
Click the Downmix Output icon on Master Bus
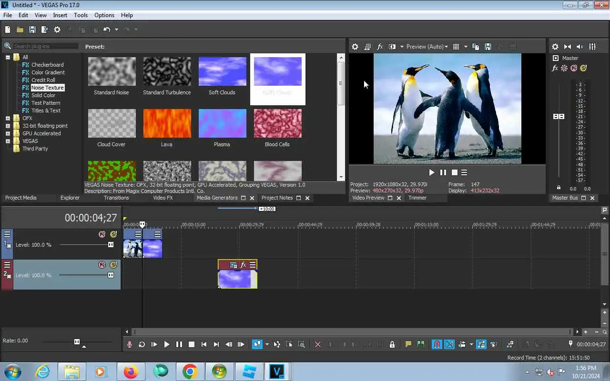pos(568,47)
